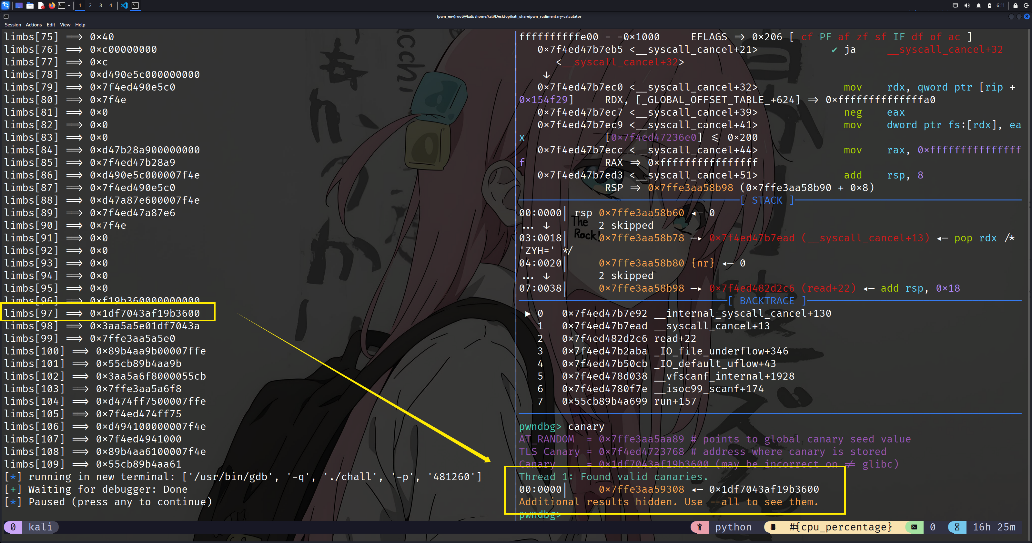Click the limbs[99] value 0x7ffe3aa5a5e0

point(133,338)
